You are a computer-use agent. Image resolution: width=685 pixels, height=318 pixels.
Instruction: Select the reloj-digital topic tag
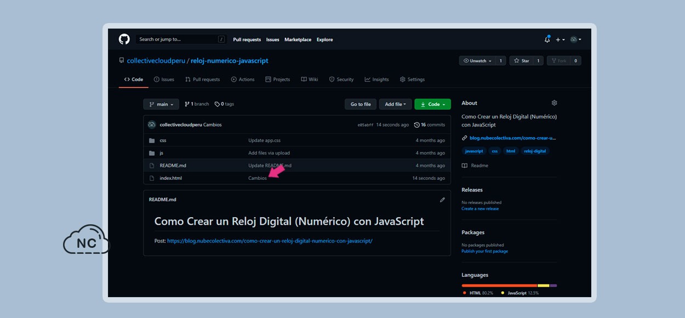click(x=535, y=151)
